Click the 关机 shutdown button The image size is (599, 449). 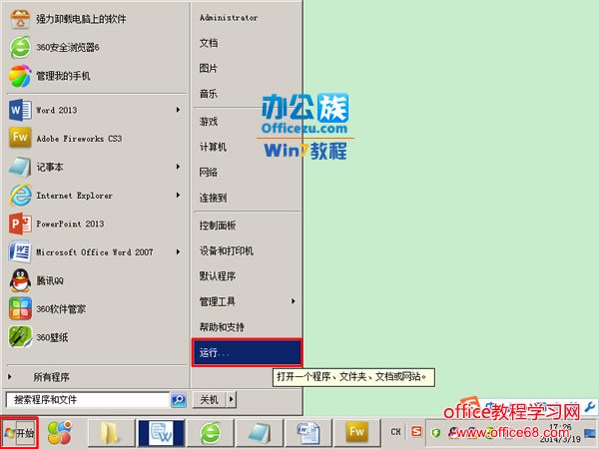pyautogui.click(x=210, y=400)
